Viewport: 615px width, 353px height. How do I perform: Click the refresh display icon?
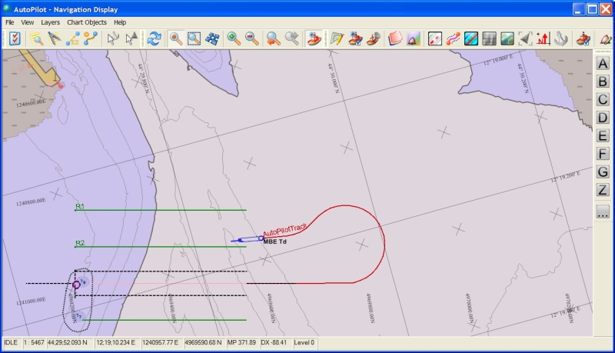[155, 38]
